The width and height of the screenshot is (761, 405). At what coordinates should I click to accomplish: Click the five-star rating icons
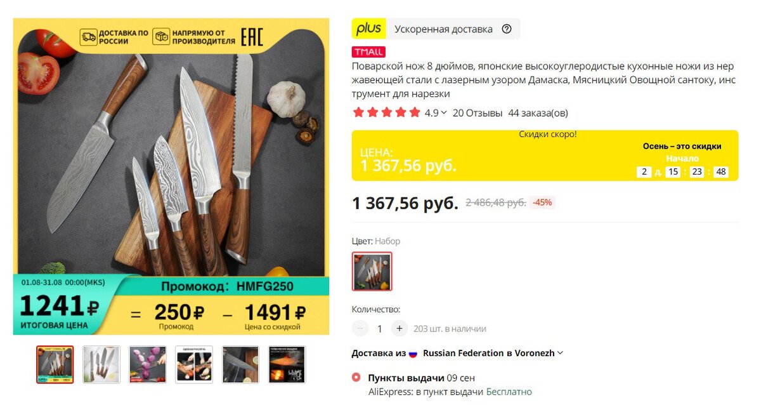coord(386,113)
